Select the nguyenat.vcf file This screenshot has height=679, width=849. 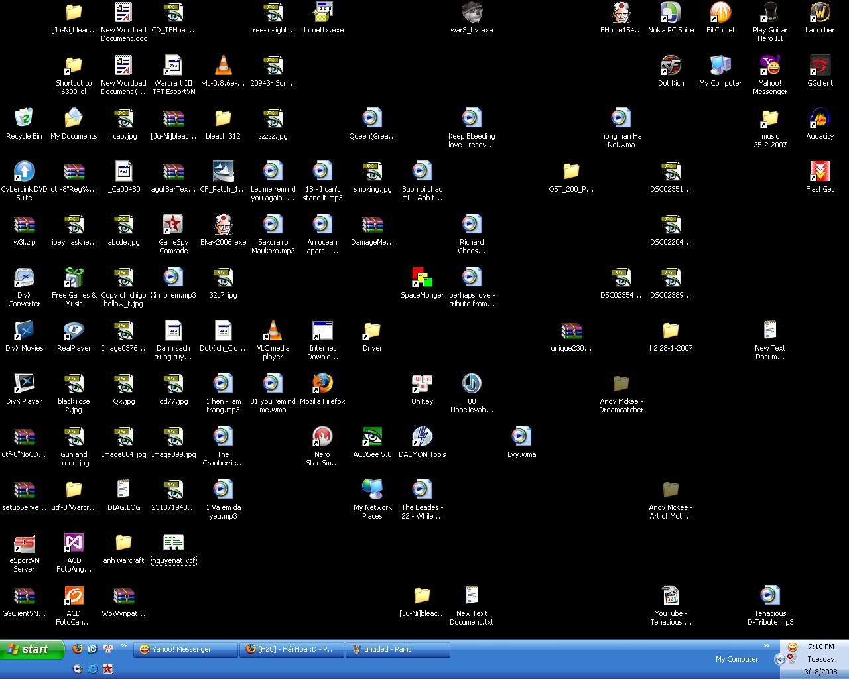173,548
